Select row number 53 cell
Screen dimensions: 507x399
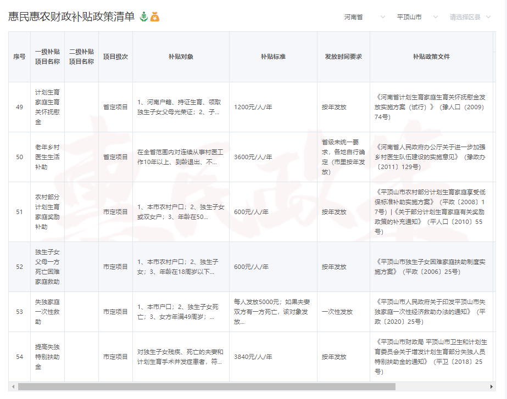click(x=19, y=312)
